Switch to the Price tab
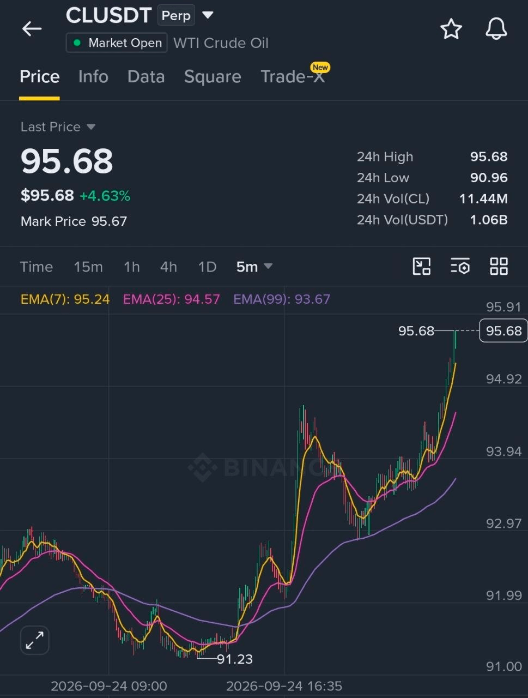This screenshot has width=528, height=698. 39,77
